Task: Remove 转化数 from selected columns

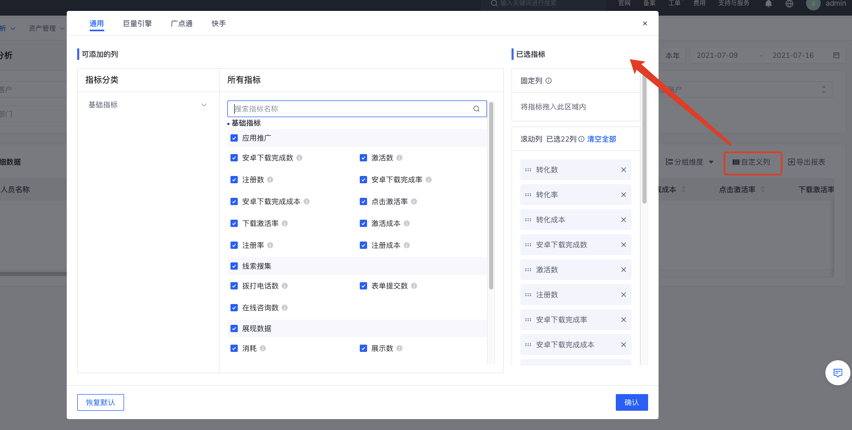Action: click(x=623, y=170)
